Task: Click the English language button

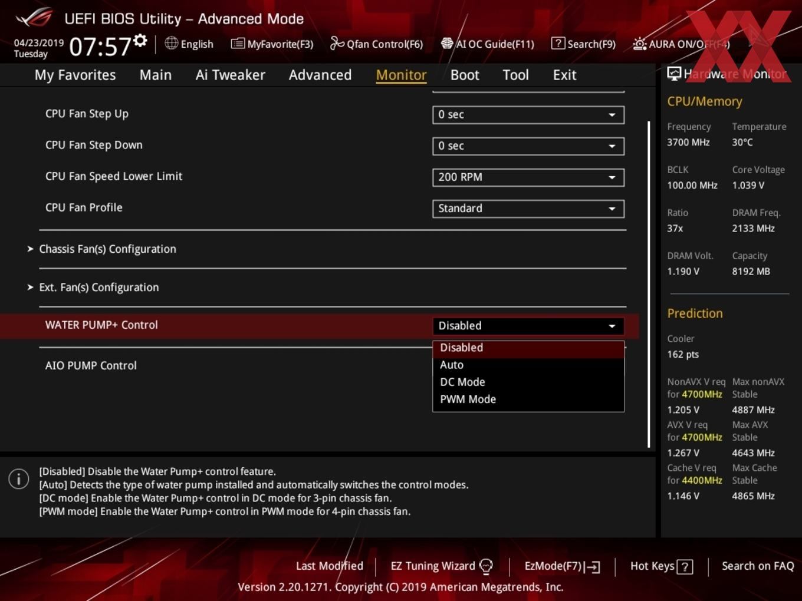Action: click(189, 44)
